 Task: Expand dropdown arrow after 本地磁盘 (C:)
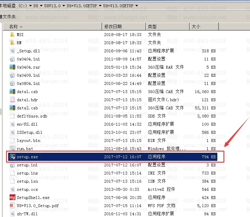point(30,6)
